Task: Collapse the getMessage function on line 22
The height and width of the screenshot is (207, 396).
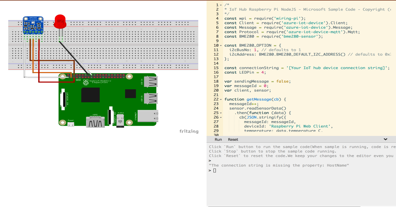Action: (221, 99)
